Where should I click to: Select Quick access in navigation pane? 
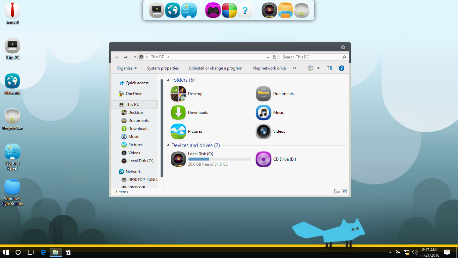pyautogui.click(x=137, y=83)
